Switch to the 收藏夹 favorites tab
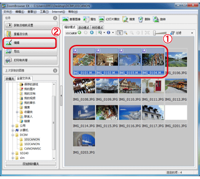This screenshot has width=200, height=179. click(10, 79)
